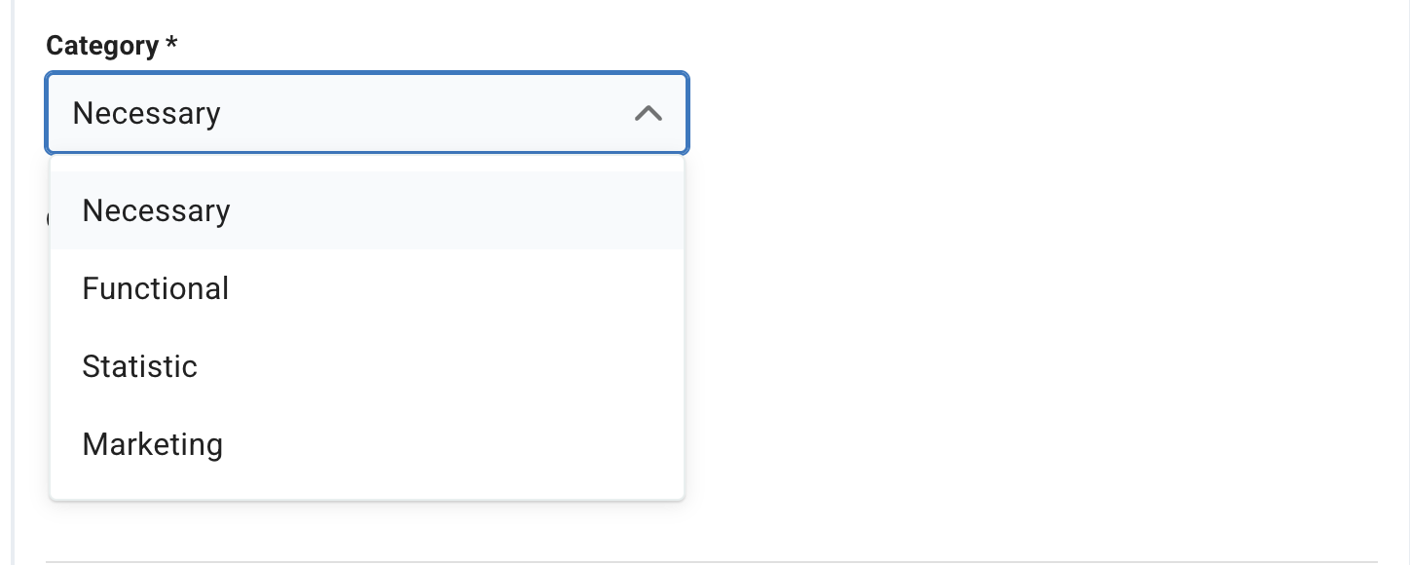This screenshot has width=1410, height=565.
Task: Set the cookie category to Marketing
Action: pos(153,444)
